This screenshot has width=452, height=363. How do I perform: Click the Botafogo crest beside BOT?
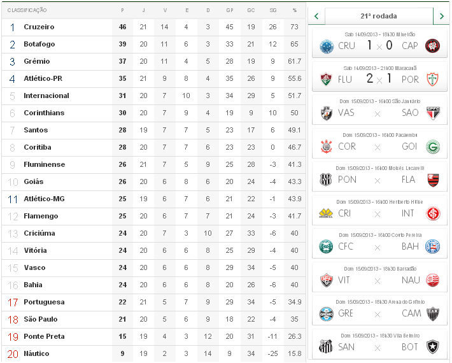433,346
